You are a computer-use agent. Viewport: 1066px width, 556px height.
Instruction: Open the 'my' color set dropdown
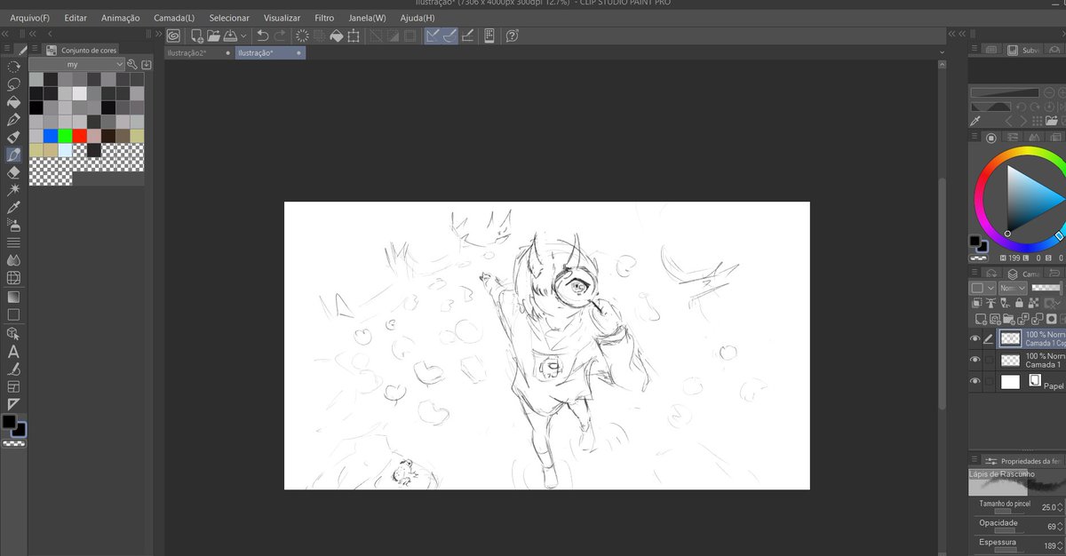click(77, 65)
